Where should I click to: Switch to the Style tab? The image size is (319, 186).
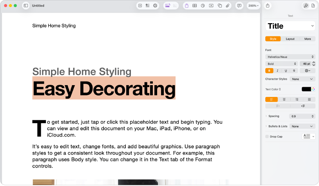[x=273, y=39]
